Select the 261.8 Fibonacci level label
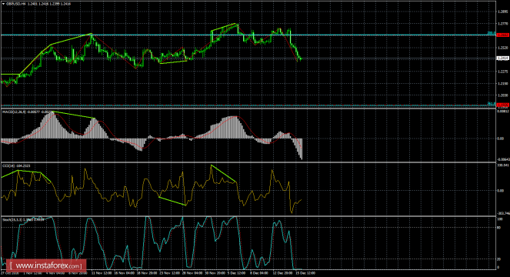This screenshot has height=277, width=510. pos(491,104)
